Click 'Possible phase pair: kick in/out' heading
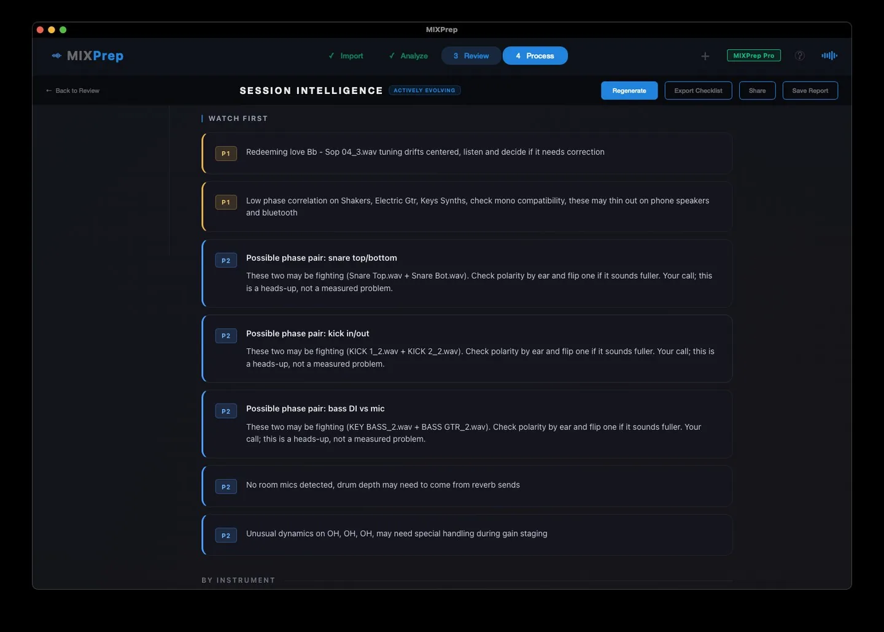 [308, 334]
